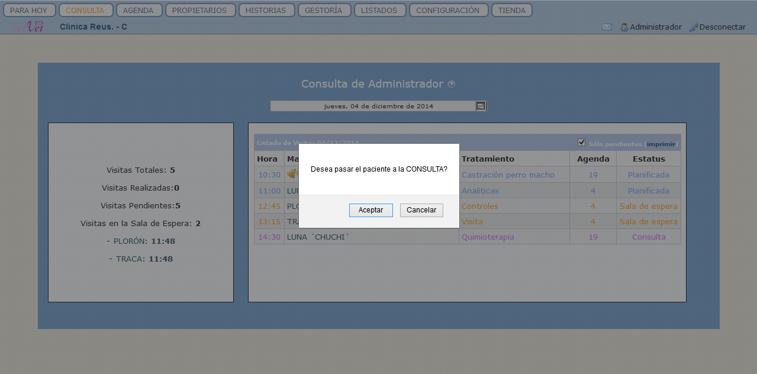Viewport: 757px width, 374px height.
Task: Click the date field showing 04 de diciembre
Action: click(373, 106)
